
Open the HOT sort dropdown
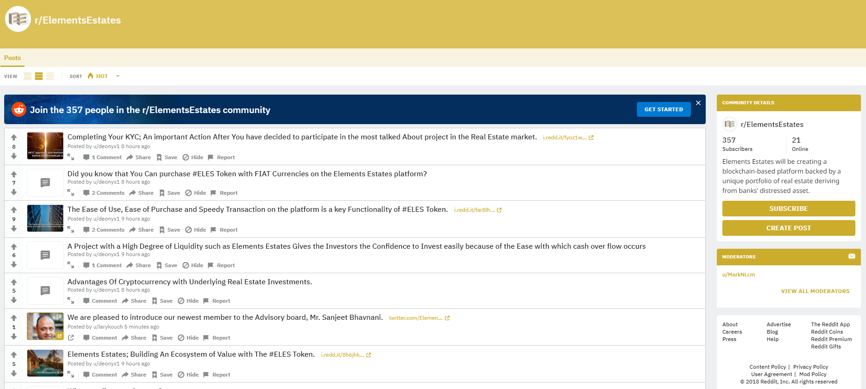click(x=103, y=76)
